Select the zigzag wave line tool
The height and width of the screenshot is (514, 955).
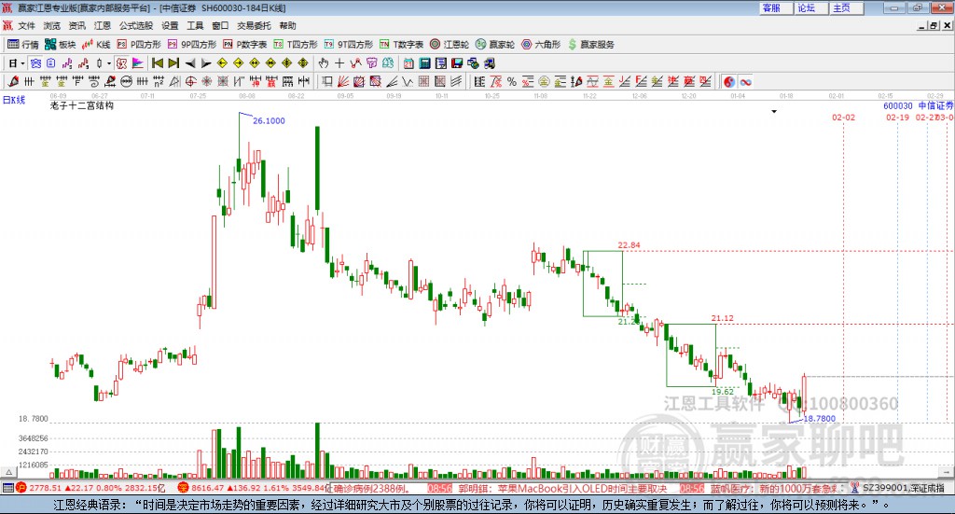(408, 81)
